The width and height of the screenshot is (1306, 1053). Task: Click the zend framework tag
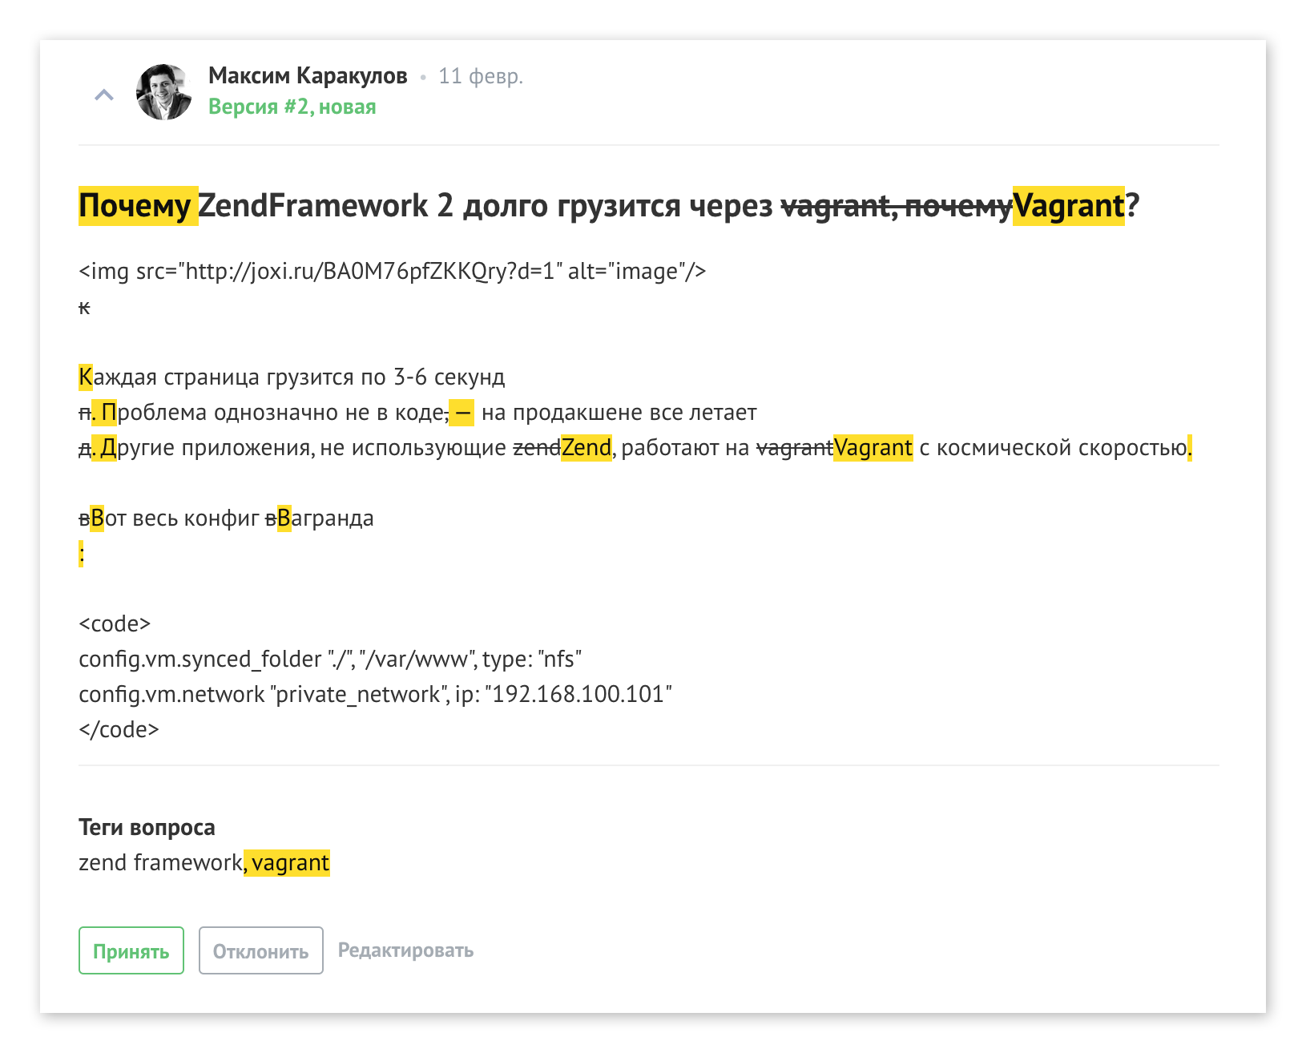click(x=160, y=862)
